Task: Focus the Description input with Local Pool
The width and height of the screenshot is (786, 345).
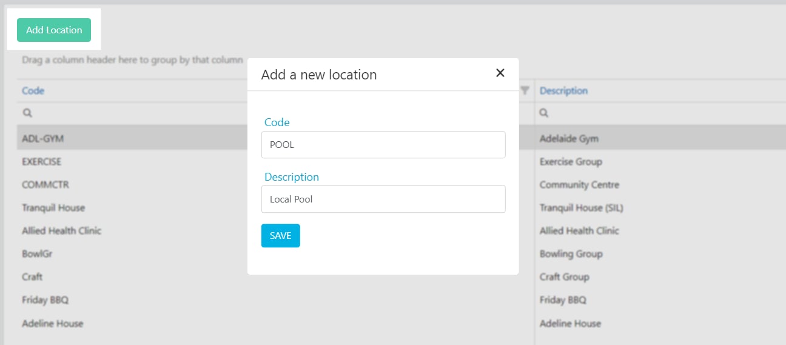Action: pyautogui.click(x=383, y=199)
